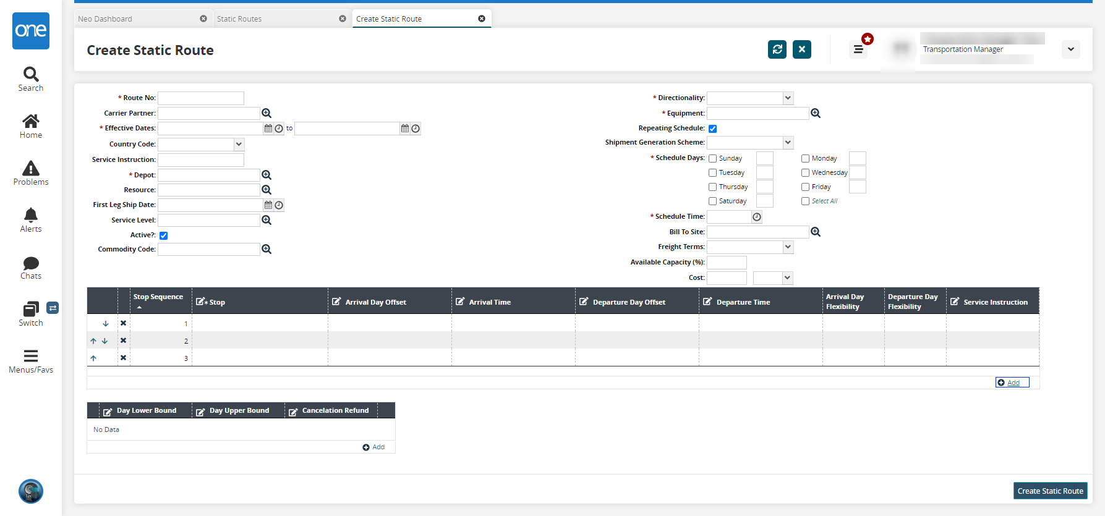Open Menus/Favs hamburger menu
1105x516 pixels.
[31, 362]
